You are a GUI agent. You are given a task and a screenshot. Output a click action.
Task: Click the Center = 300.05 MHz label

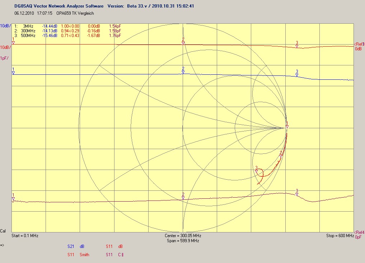pos(183,236)
